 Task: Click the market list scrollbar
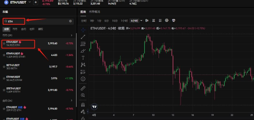pos(76,70)
